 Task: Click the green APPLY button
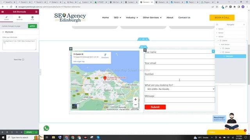point(32,26)
